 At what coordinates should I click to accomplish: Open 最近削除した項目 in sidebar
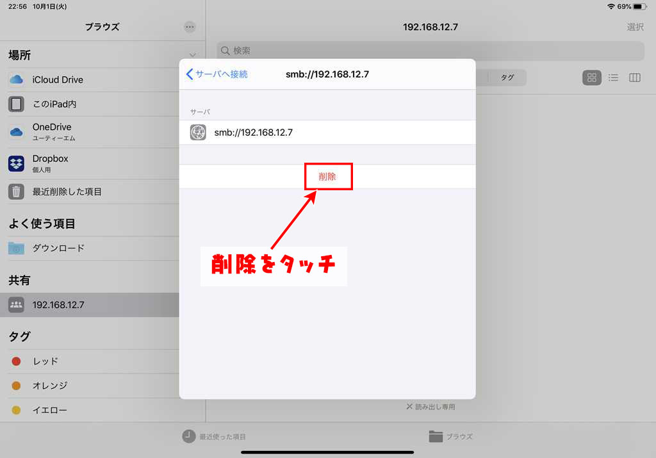pos(93,192)
